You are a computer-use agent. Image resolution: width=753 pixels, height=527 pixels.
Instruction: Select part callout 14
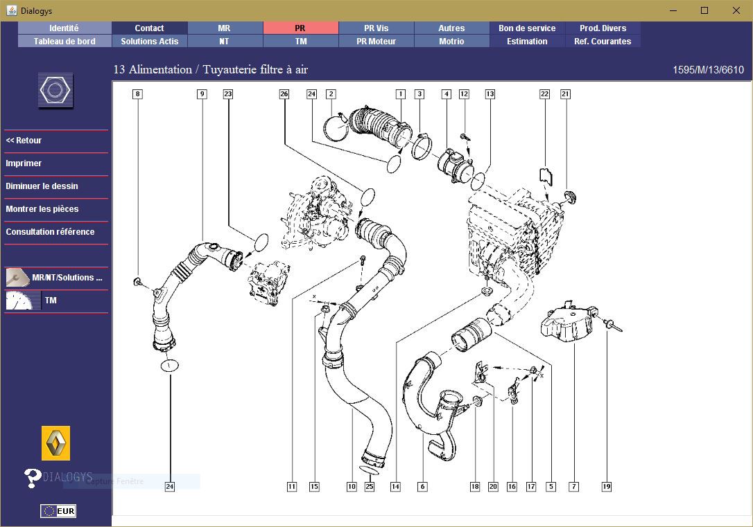(x=395, y=487)
